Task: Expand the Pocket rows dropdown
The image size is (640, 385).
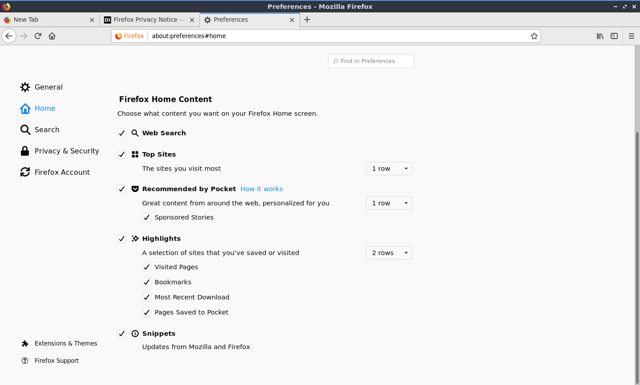Action: click(x=389, y=203)
